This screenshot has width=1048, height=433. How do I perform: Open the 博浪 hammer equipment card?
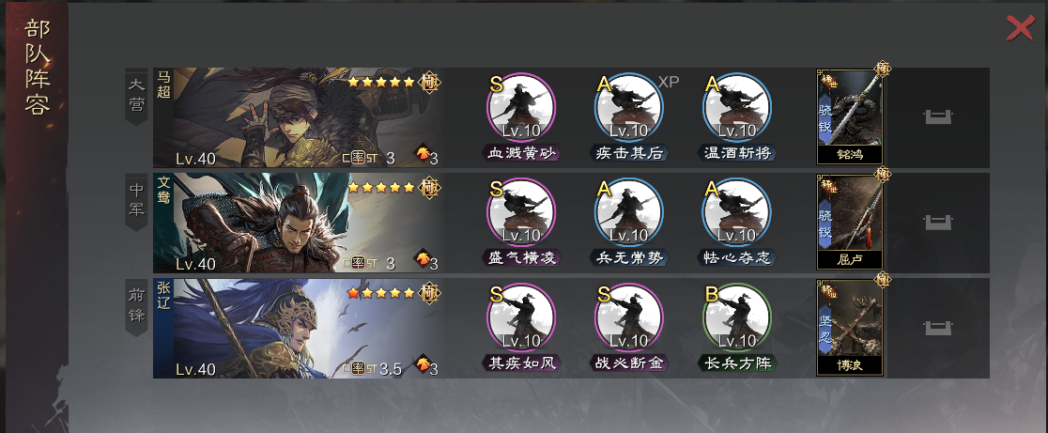[850, 327]
